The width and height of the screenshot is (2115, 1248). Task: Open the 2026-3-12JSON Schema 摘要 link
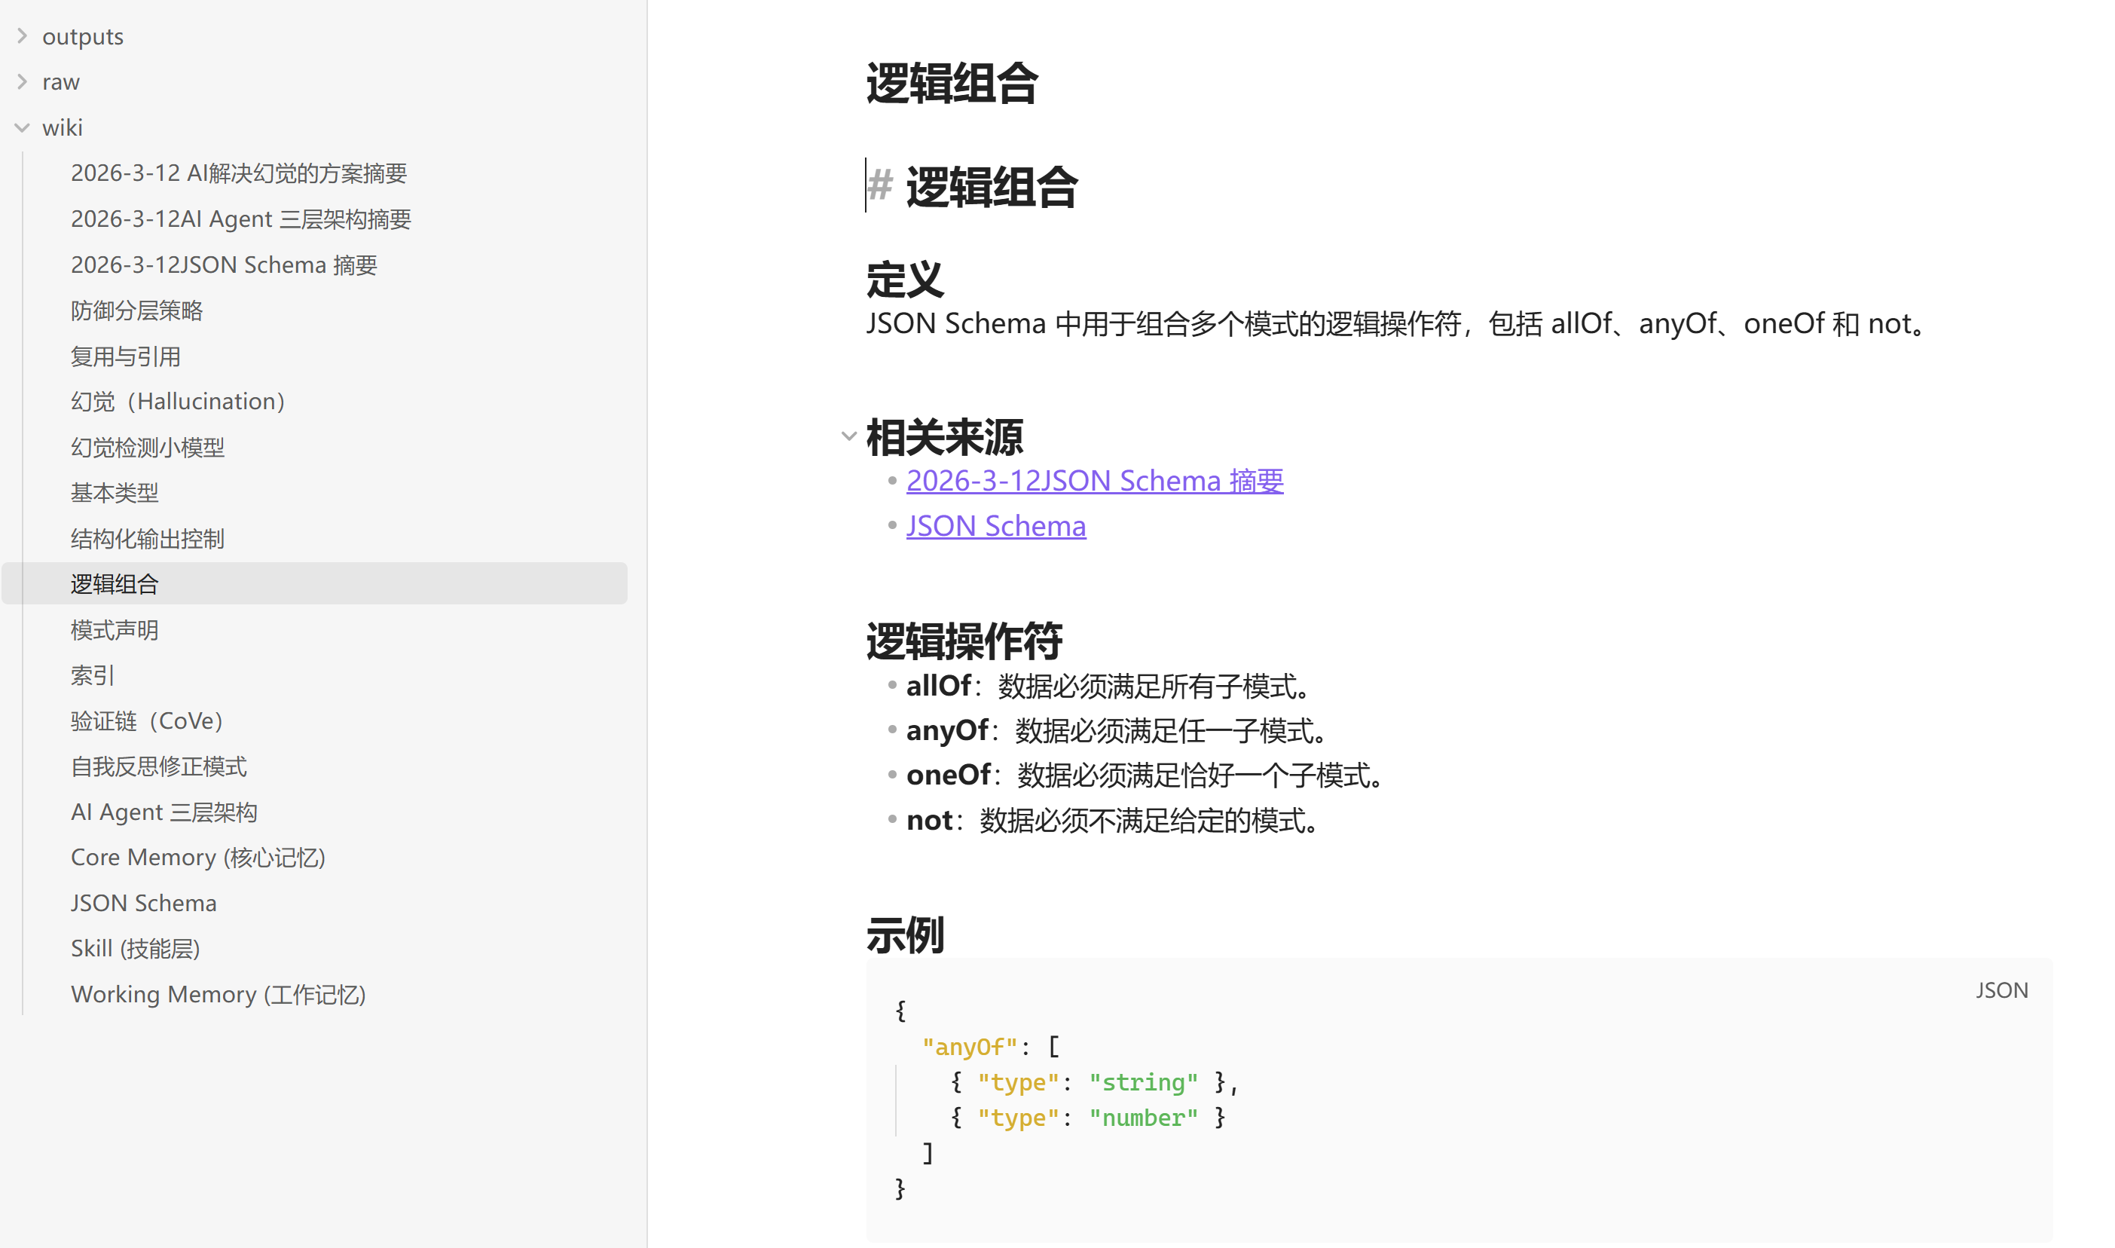1093,480
